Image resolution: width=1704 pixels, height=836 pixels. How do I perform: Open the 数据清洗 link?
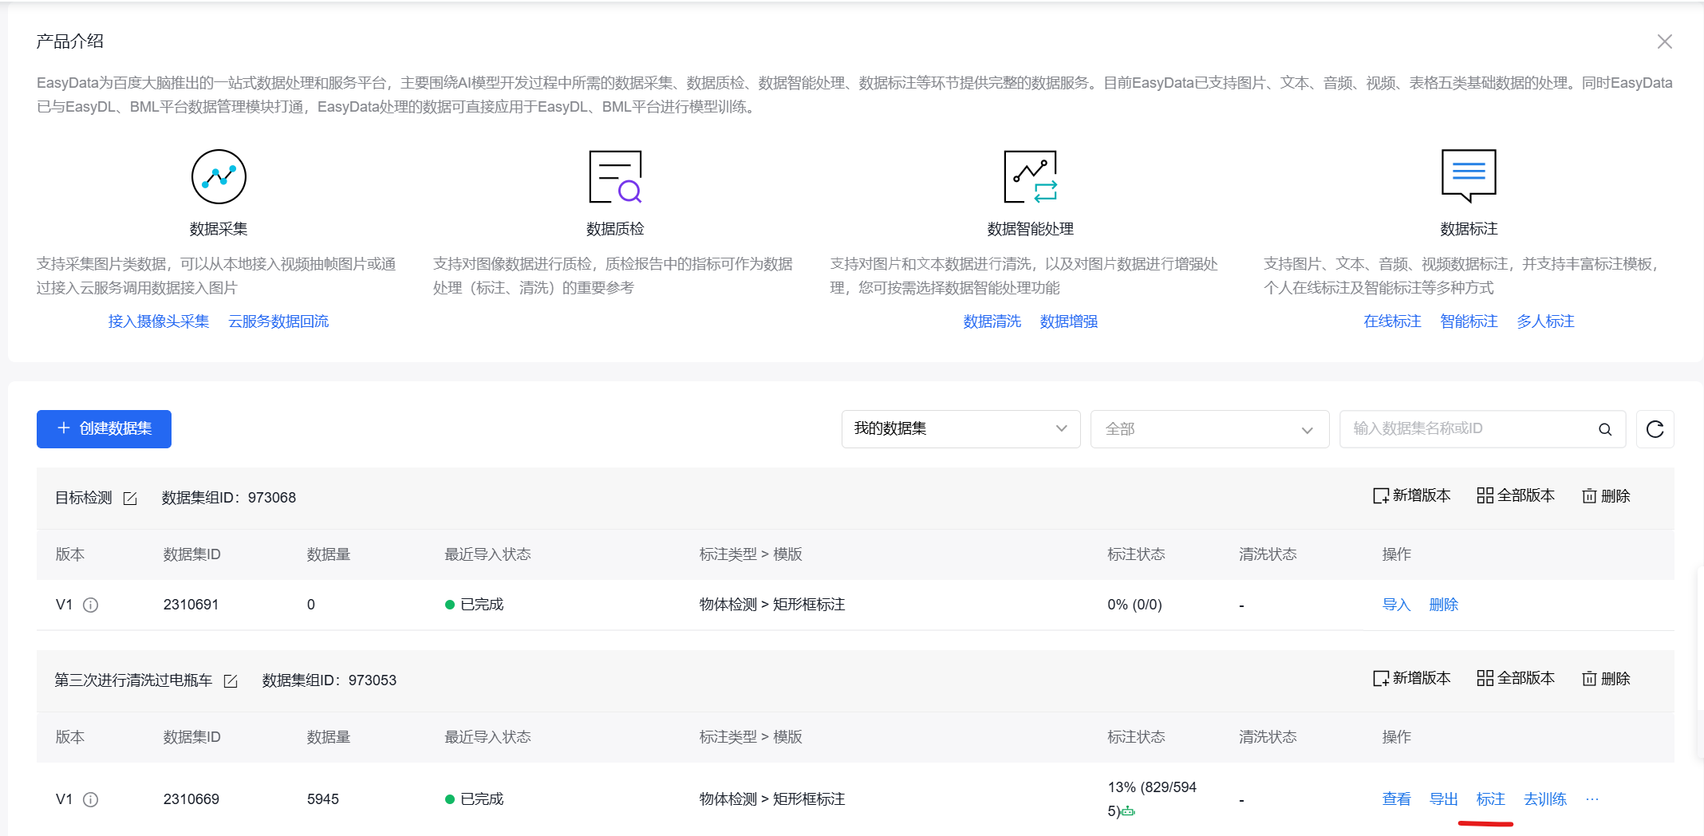991,321
